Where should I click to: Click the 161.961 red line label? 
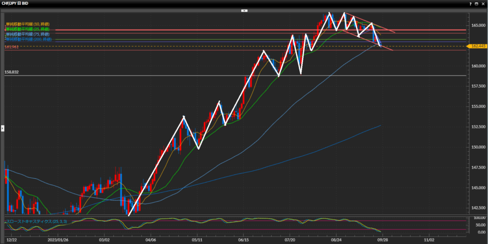[11, 48]
